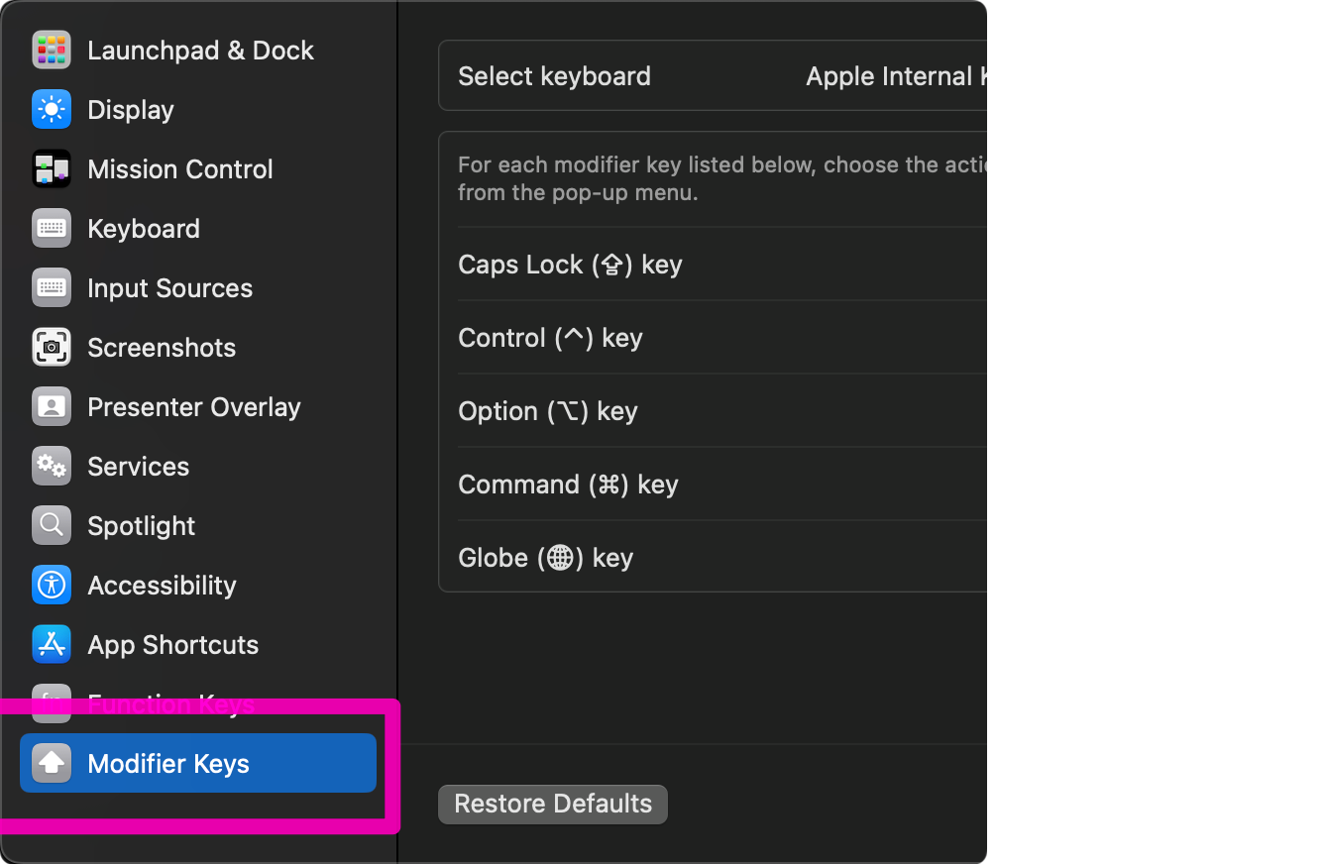
Task: Click the Modifier Keys arrow icon
Action: coord(52,764)
